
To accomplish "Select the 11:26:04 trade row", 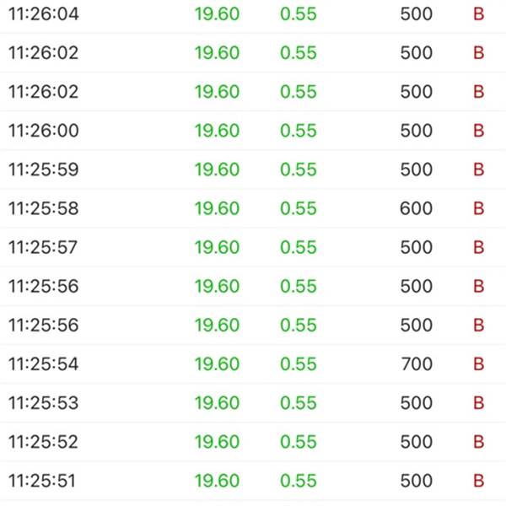I will (x=253, y=13).
